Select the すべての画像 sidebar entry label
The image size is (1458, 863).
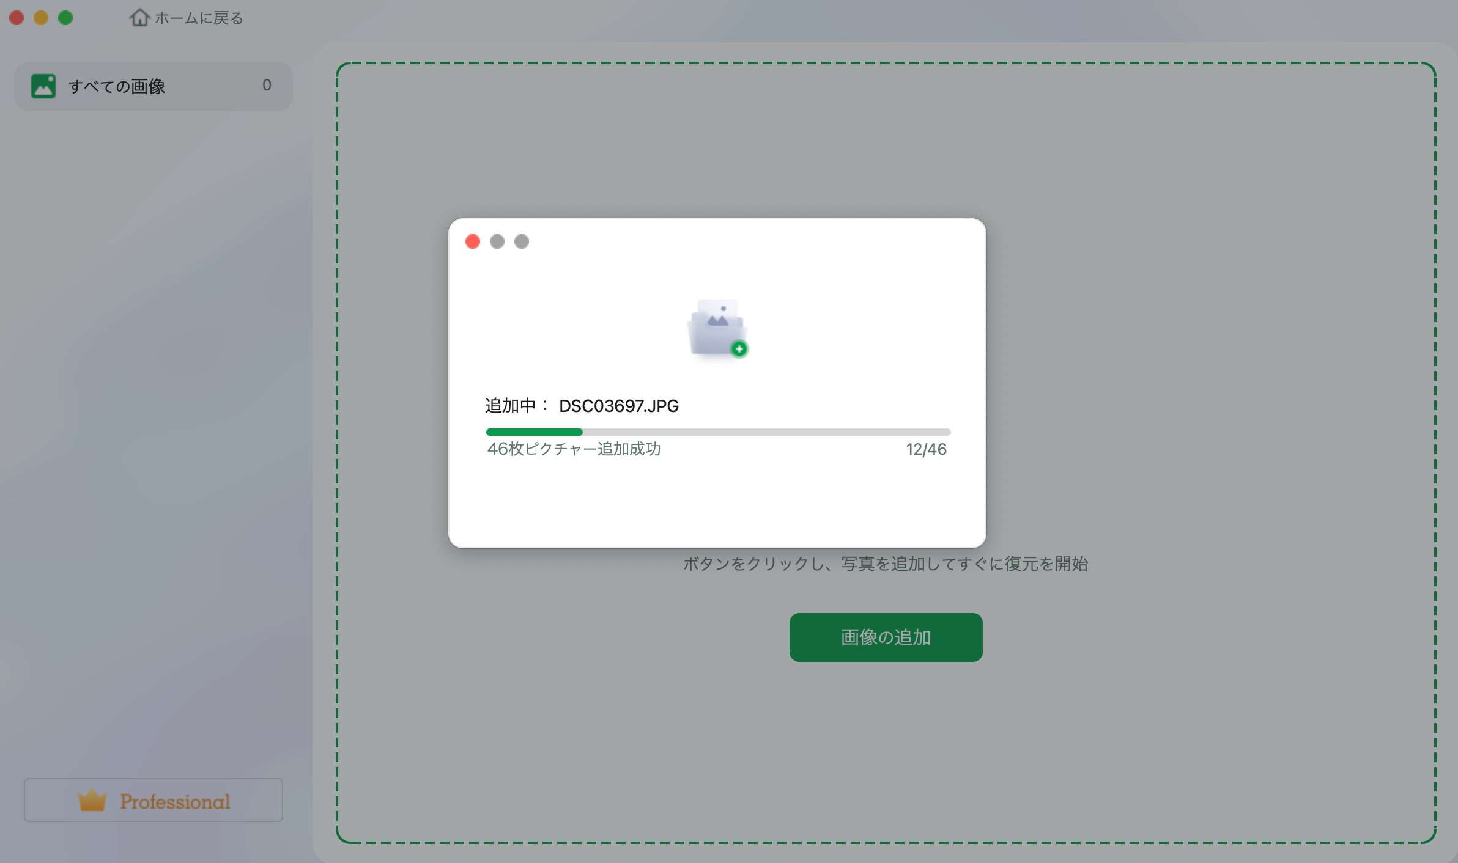pyautogui.click(x=117, y=86)
